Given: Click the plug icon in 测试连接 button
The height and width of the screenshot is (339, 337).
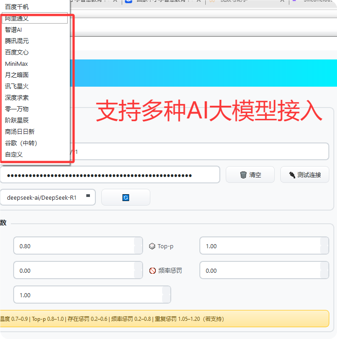Looking at the screenshot, I should click(x=292, y=175).
